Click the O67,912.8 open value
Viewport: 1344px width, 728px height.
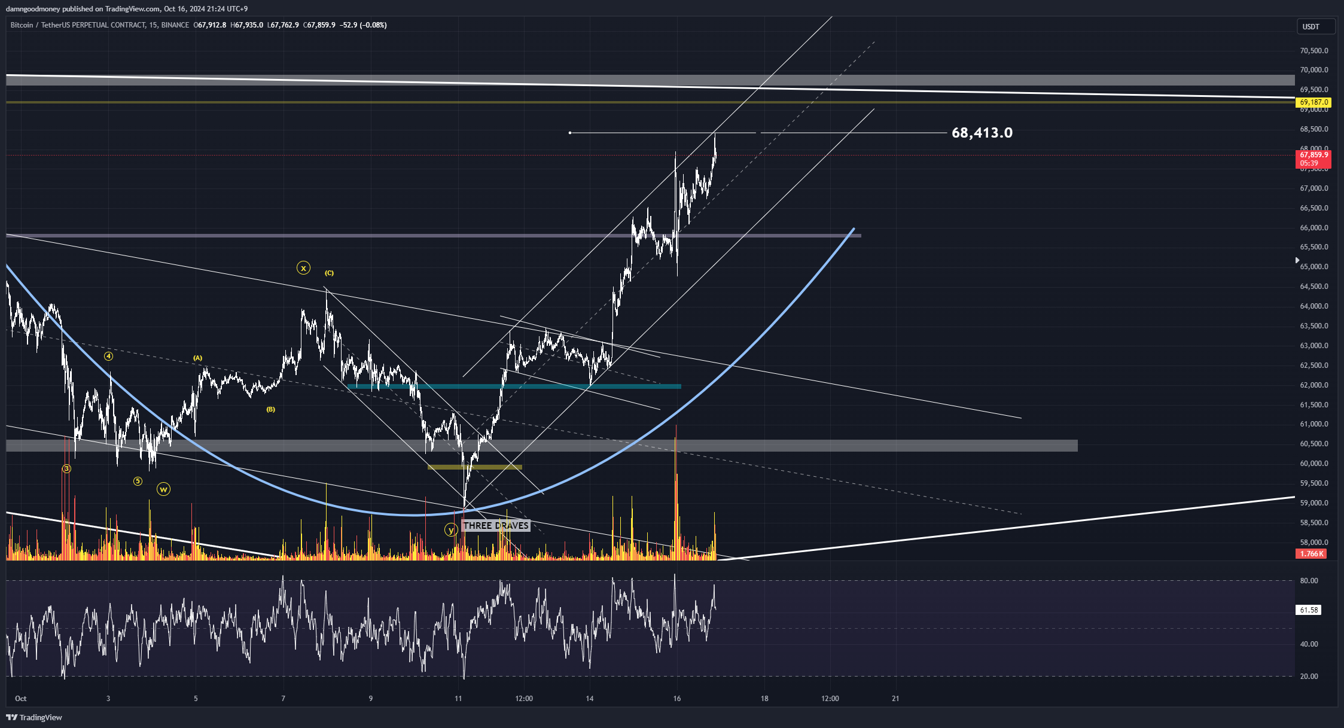[x=210, y=25]
